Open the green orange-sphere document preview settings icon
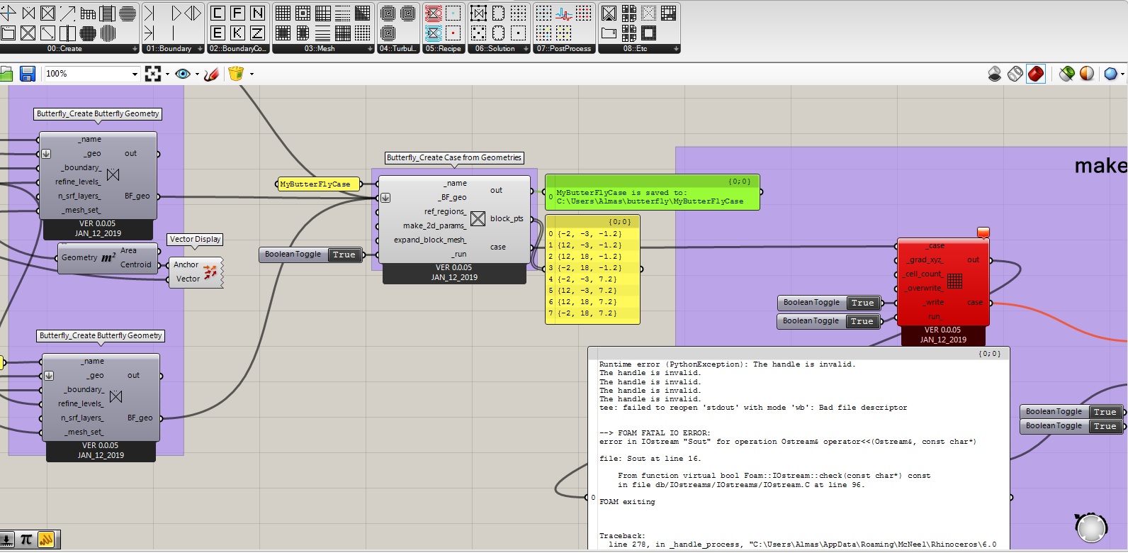Screen dimensions: 1128x553 1087,74
